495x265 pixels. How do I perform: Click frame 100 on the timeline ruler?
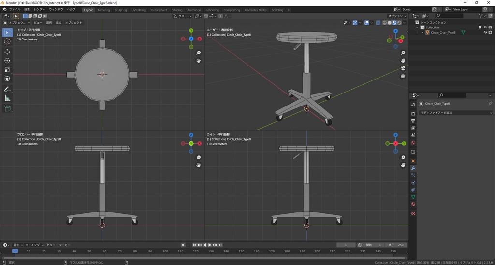click(x=165, y=251)
